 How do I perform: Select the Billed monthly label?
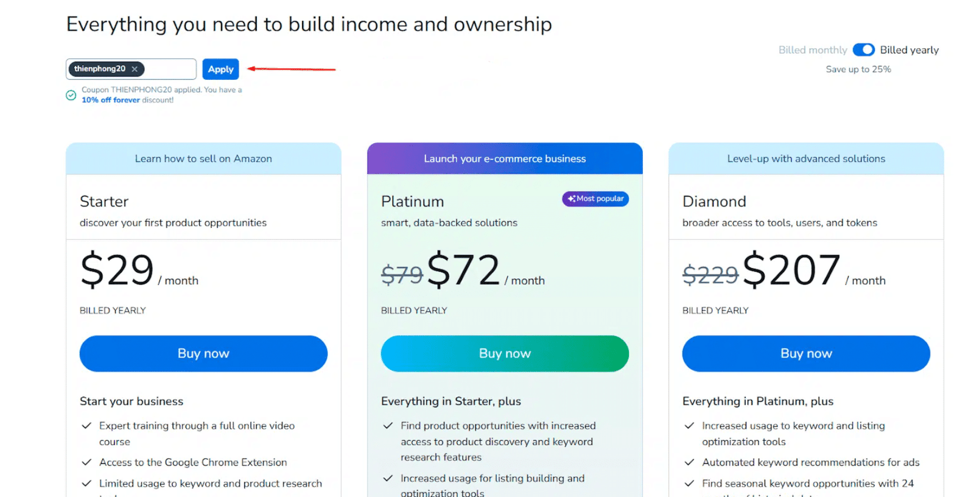pos(812,50)
